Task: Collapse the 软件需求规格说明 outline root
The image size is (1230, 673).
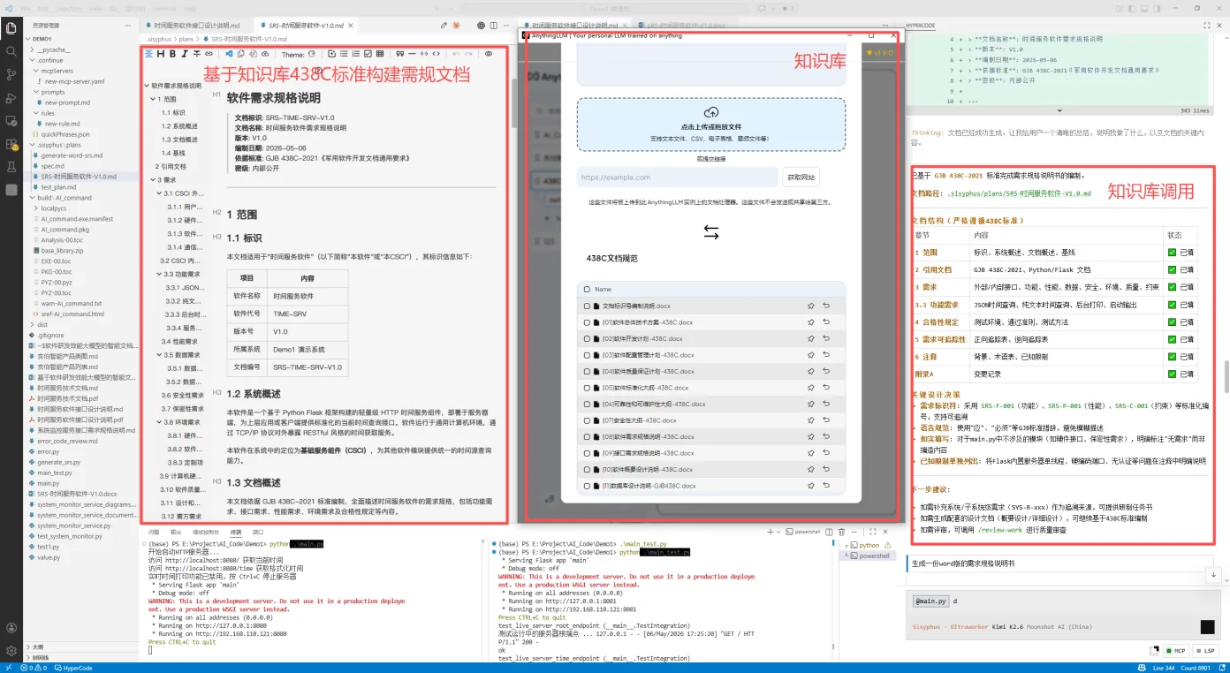Action: click(x=148, y=86)
